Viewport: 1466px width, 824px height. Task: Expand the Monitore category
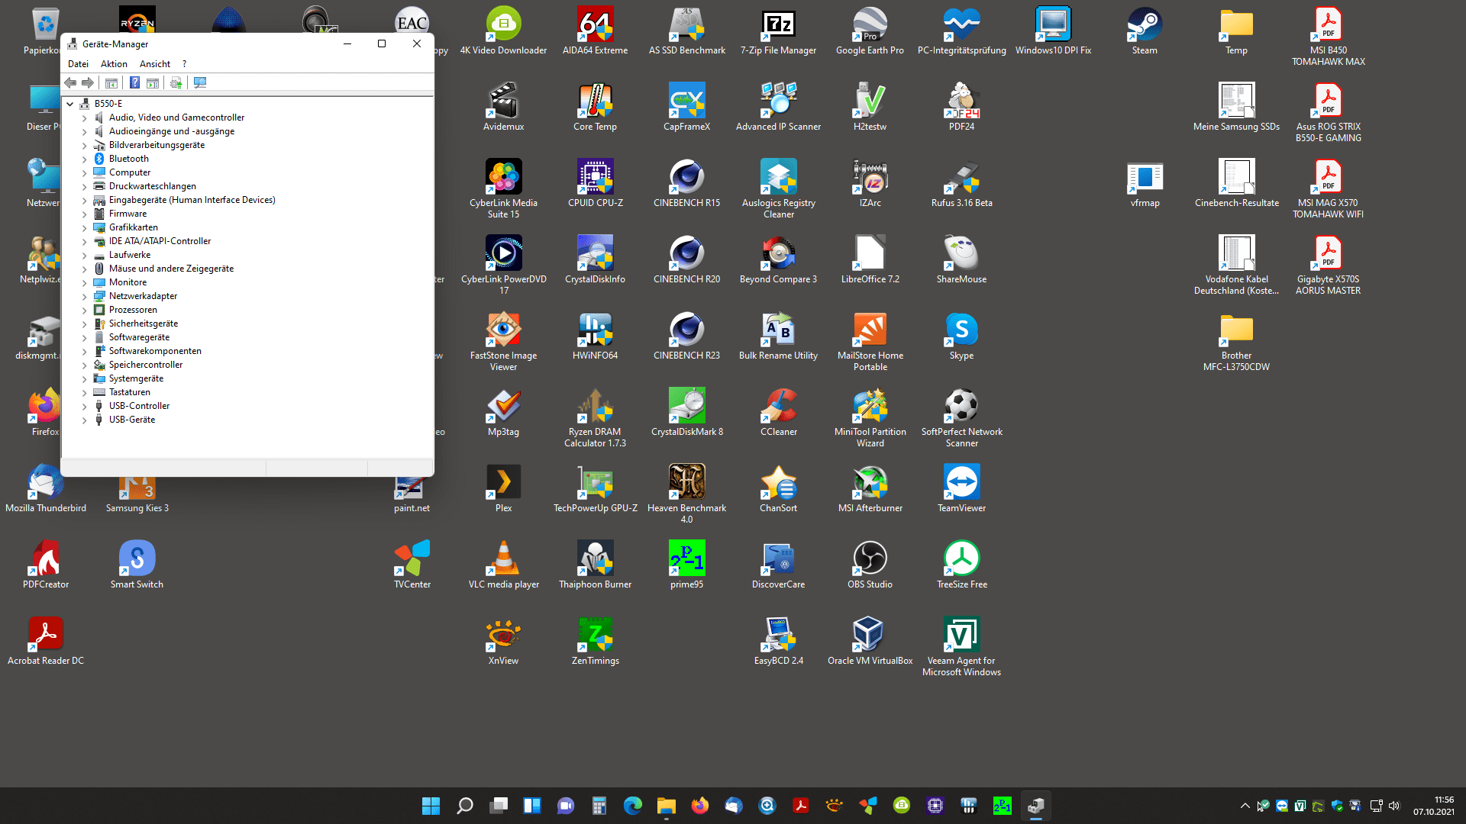click(x=85, y=282)
